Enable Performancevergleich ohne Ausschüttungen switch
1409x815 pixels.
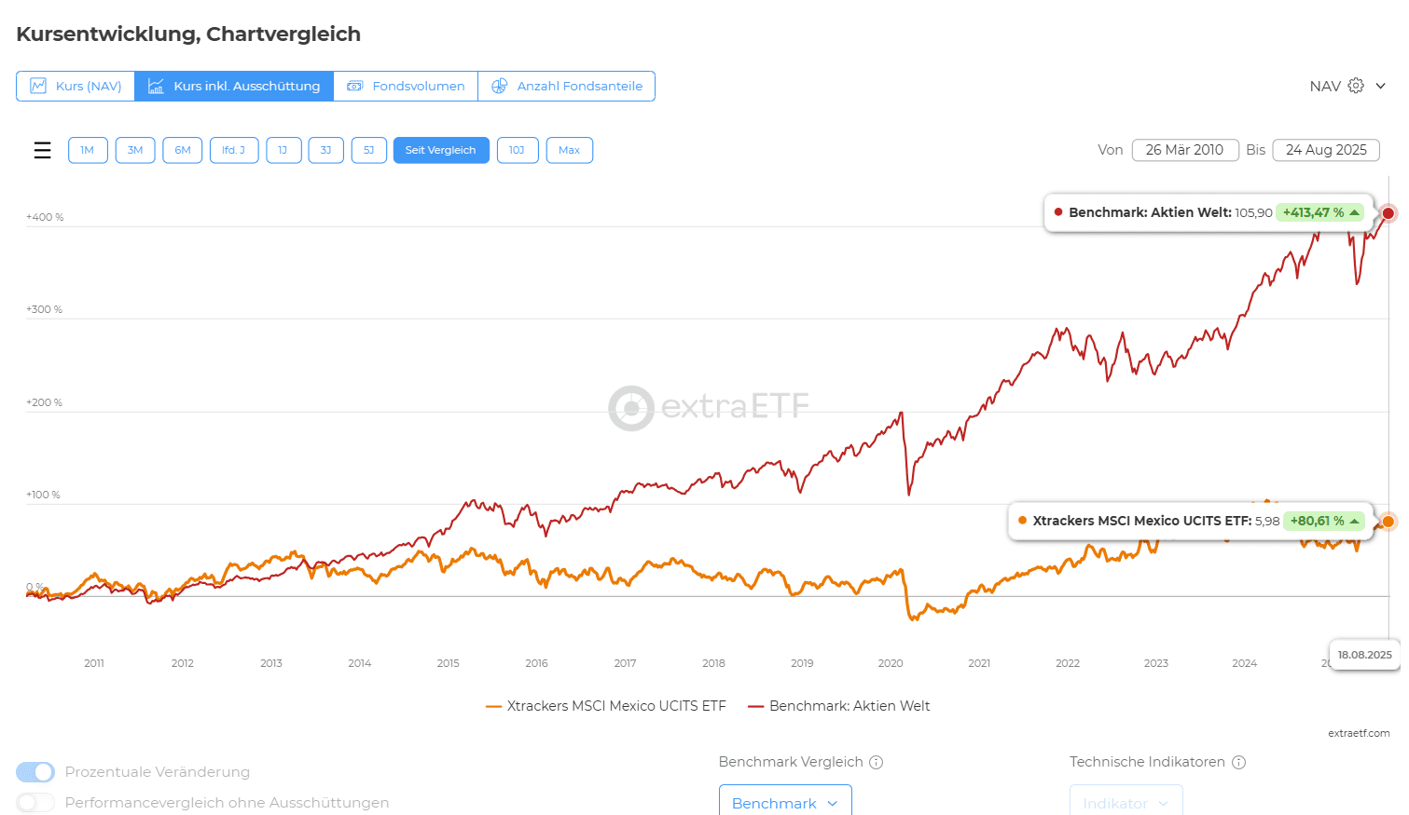[35, 803]
